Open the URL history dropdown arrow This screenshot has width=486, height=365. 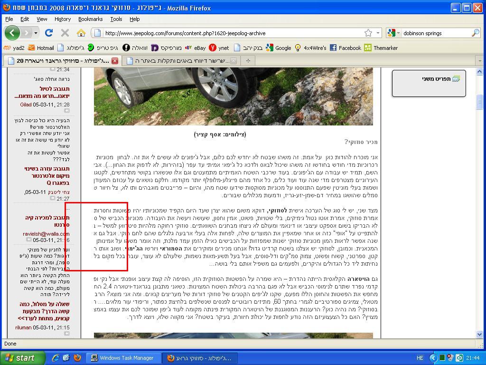(x=378, y=33)
